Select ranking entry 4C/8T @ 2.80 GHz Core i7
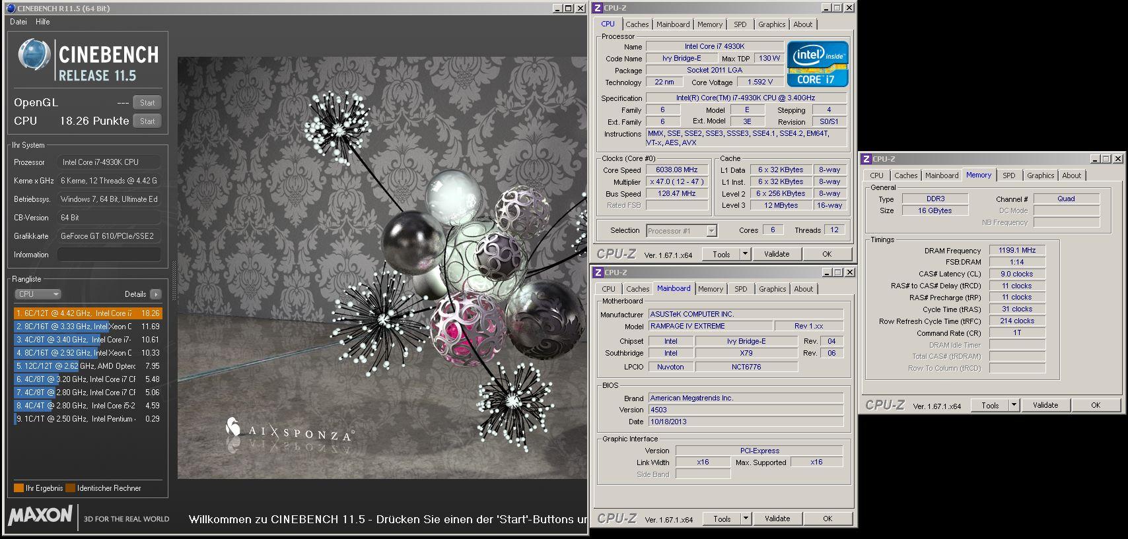The image size is (1128, 539). point(88,393)
